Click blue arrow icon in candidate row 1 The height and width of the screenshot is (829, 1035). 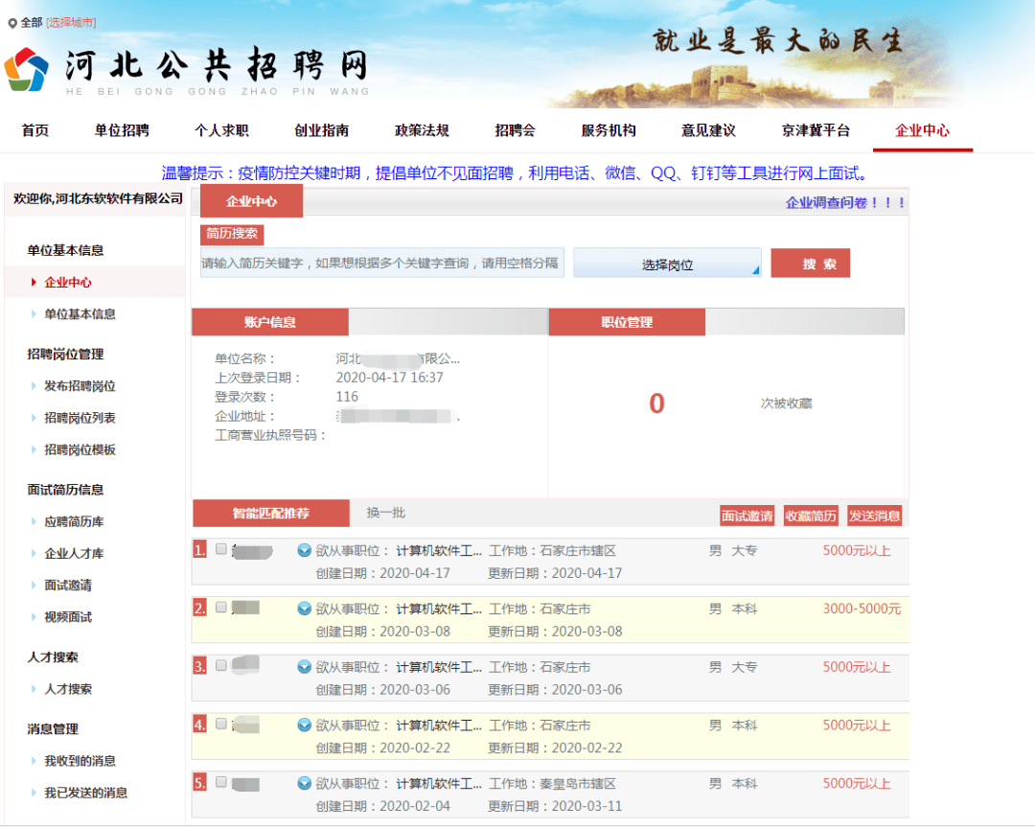click(x=305, y=550)
